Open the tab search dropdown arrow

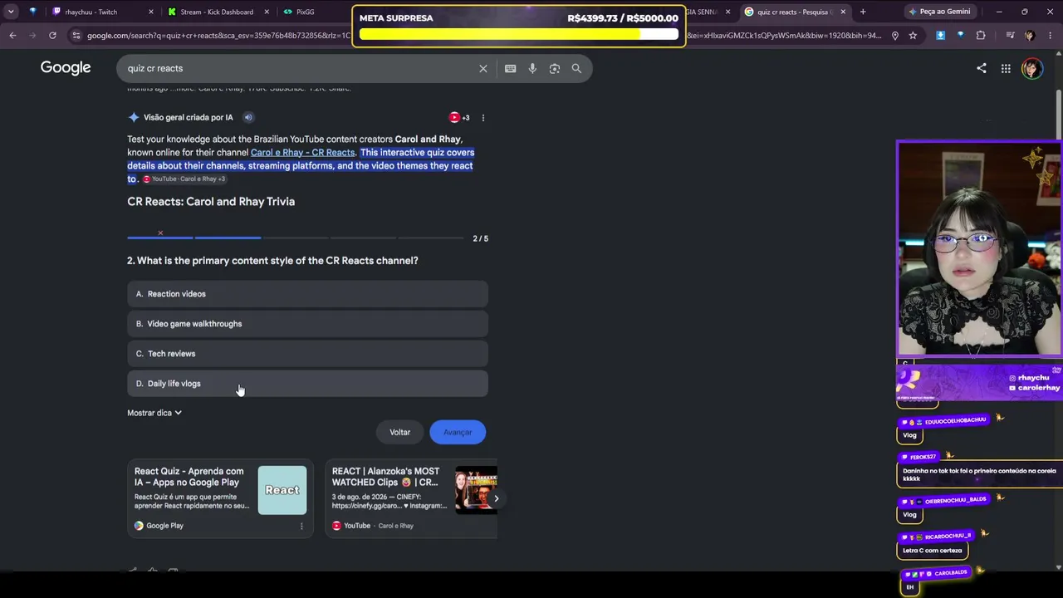pos(12,12)
